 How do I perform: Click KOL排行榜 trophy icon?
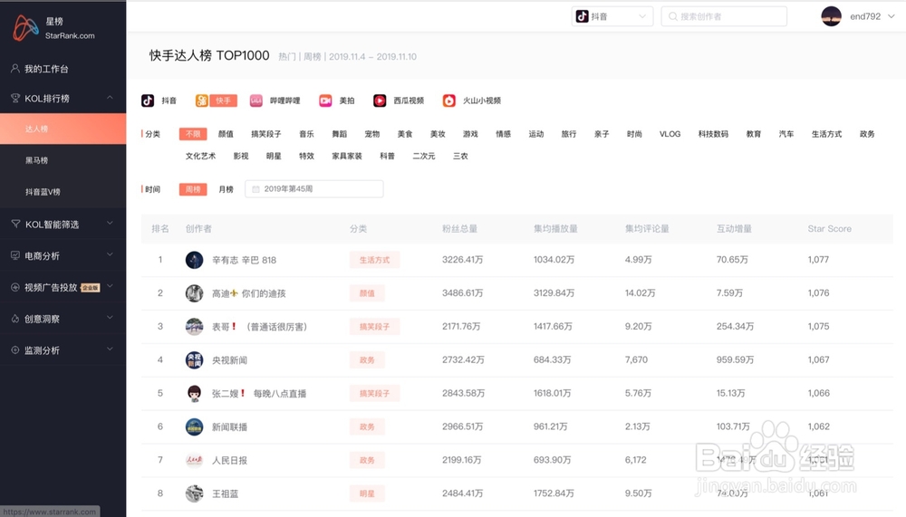[x=15, y=98]
